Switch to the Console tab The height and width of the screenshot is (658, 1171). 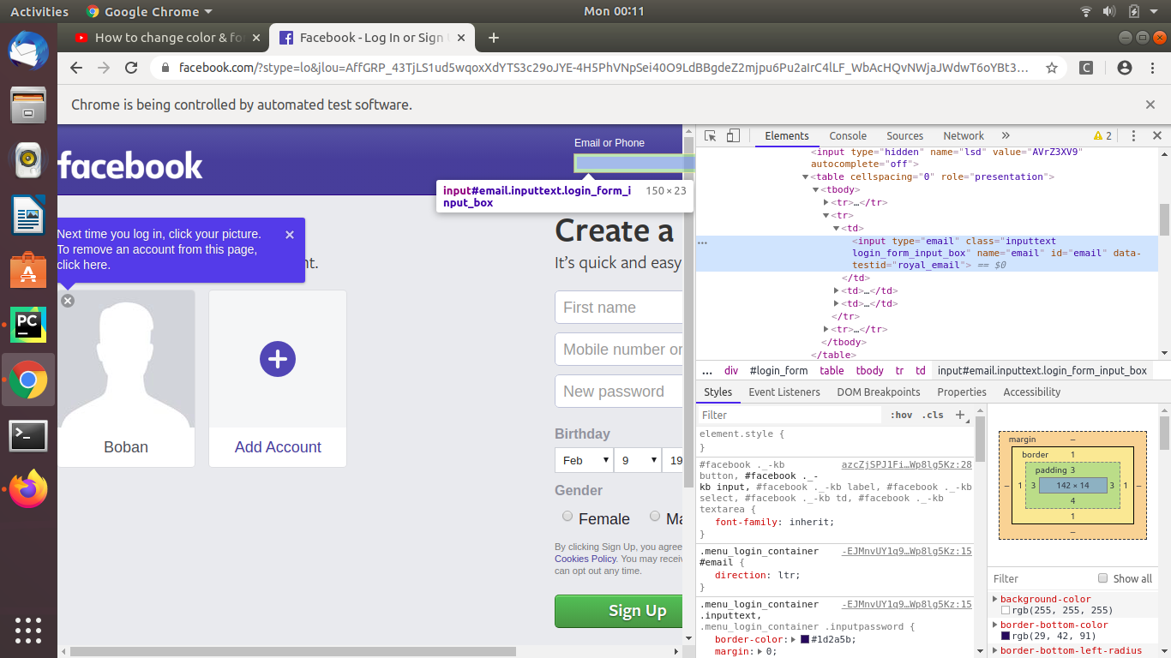point(848,136)
